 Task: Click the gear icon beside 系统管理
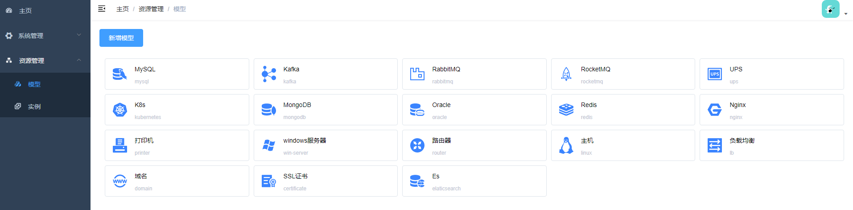click(9, 36)
